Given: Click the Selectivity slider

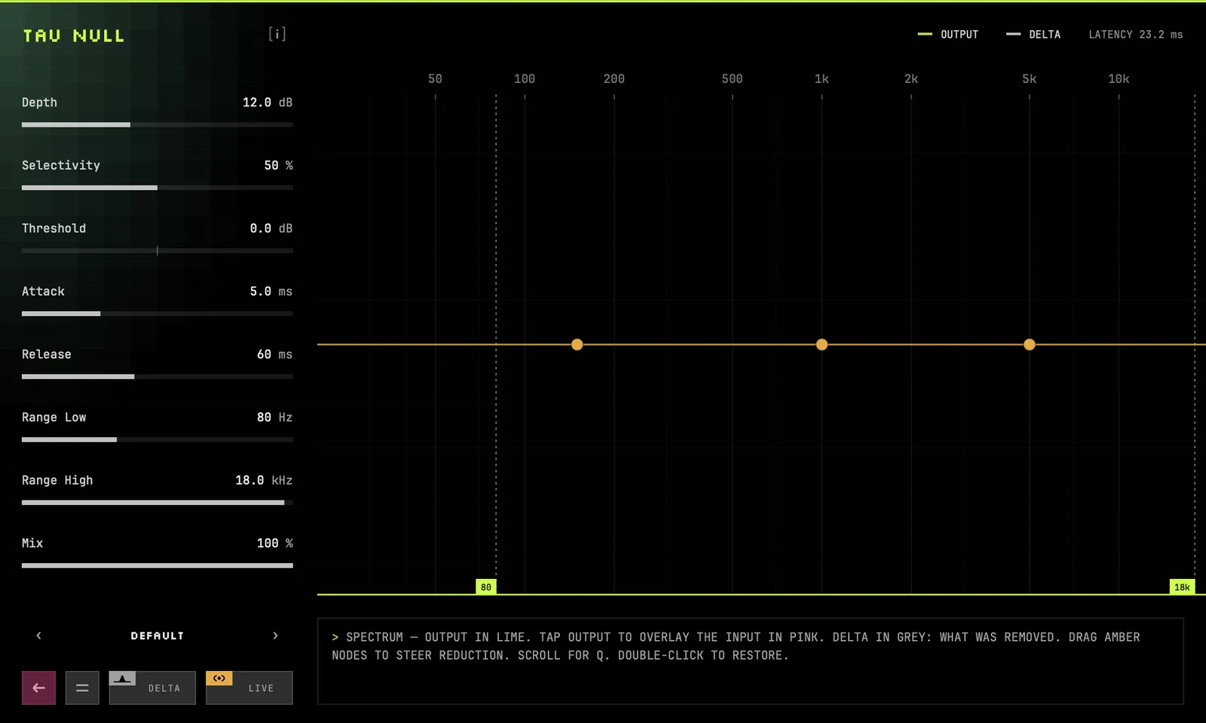Looking at the screenshot, I should pyautogui.click(x=158, y=188).
